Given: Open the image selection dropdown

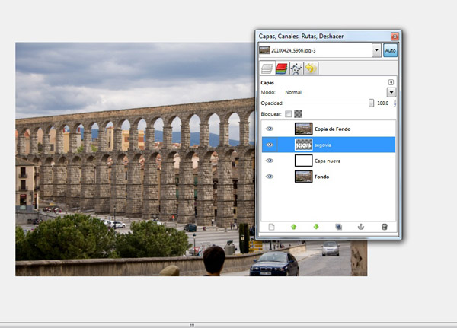Looking at the screenshot, I should pyautogui.click(x=376, y=50).
